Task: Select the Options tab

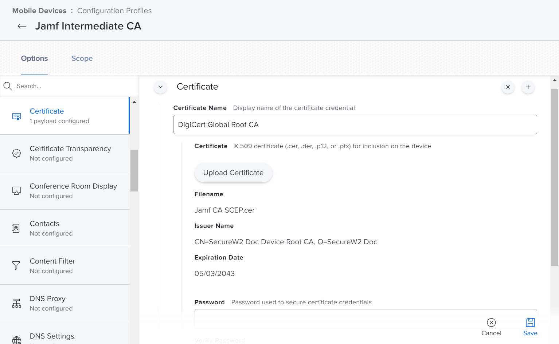Action: [34, 59]
